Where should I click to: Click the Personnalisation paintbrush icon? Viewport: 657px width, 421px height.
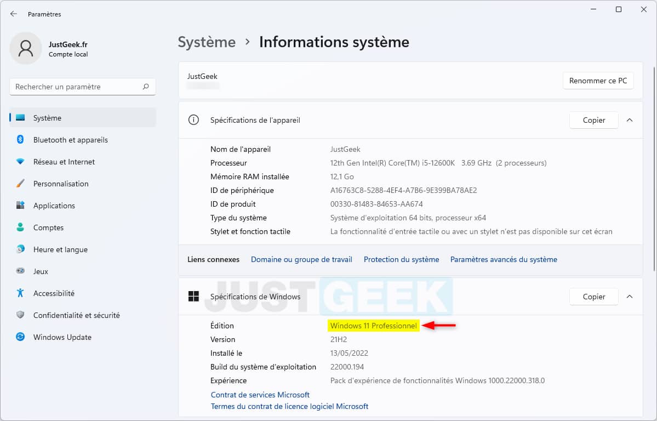(20, 183)
